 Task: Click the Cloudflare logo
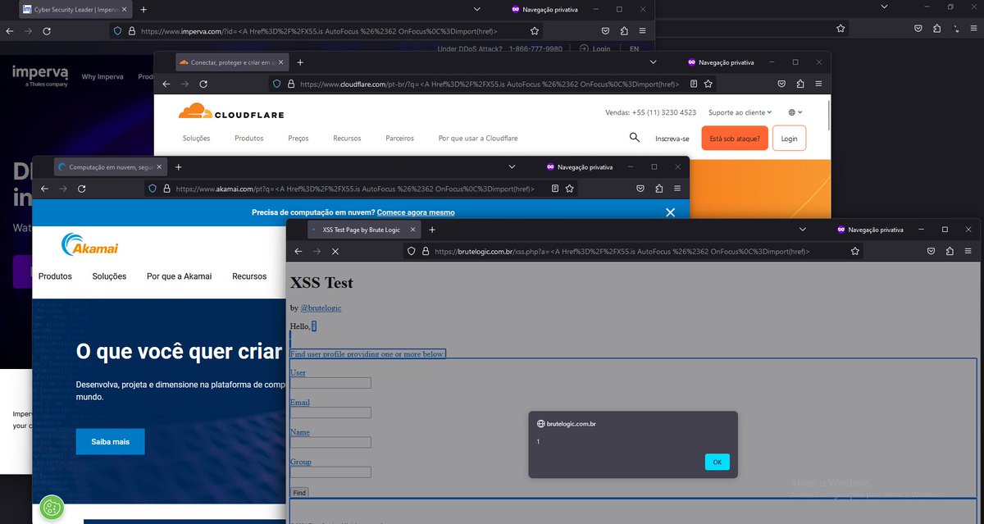(231, 112)
